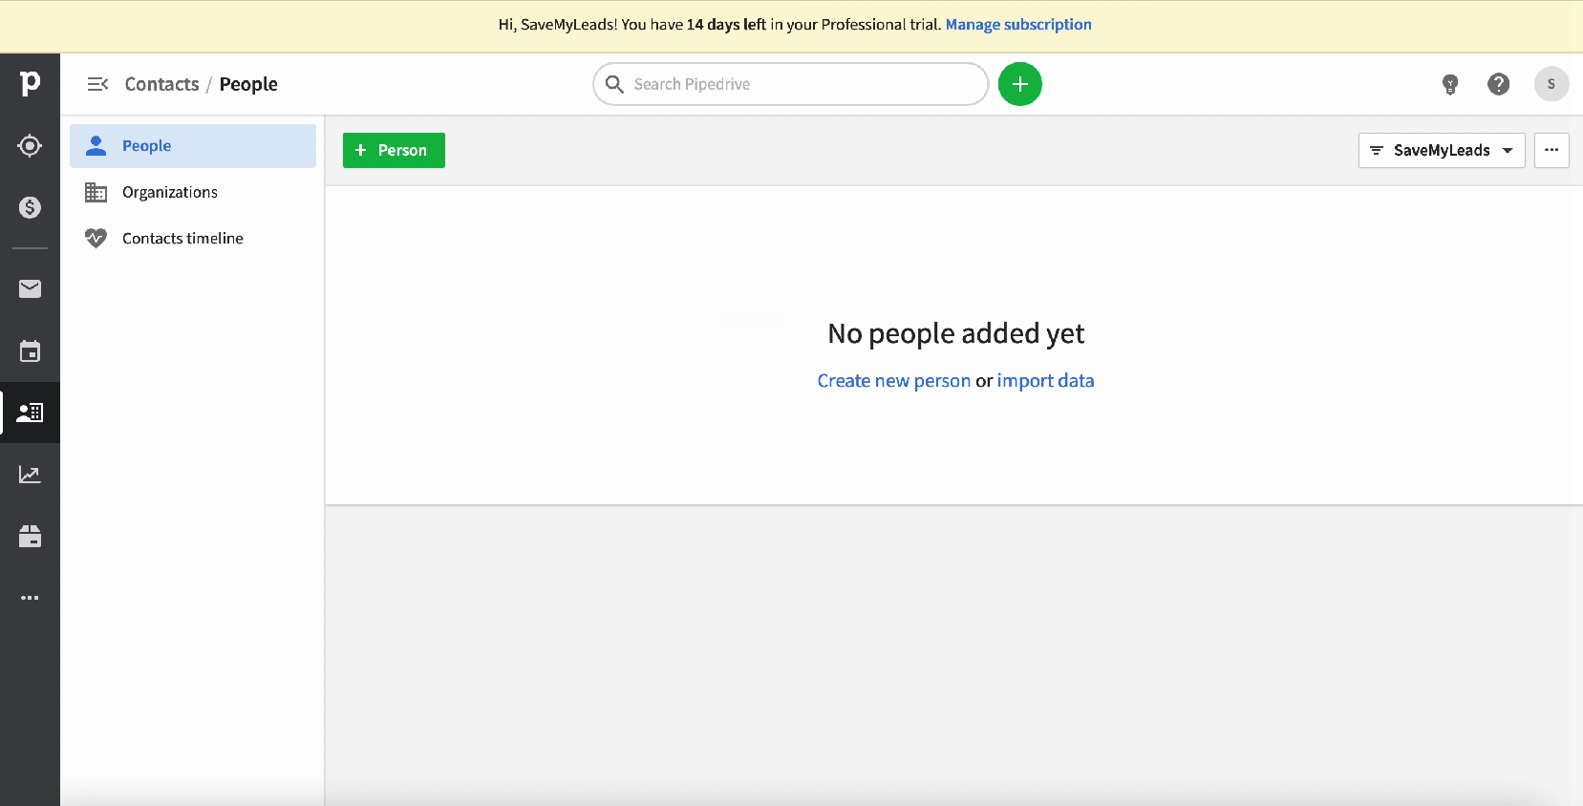The width and height of the screenshot is (1583, 806).
Task: Click the Create new person link
Action: 893,380
